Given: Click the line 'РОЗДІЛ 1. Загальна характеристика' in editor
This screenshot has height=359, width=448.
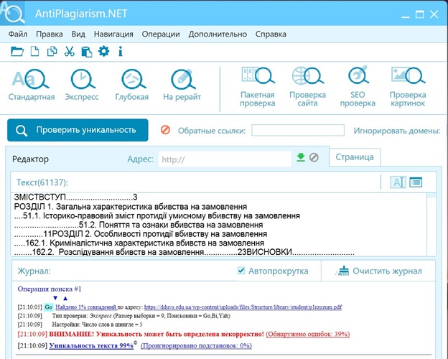Looking at the screenshot, I should 130,206.
